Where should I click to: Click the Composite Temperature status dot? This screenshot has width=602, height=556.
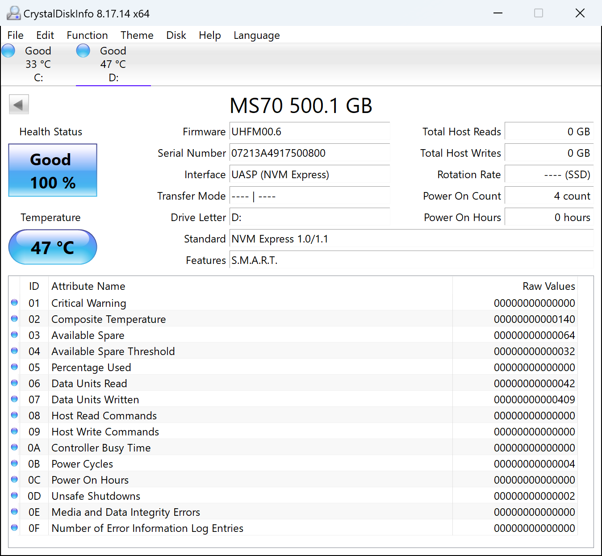coord(14,319)
